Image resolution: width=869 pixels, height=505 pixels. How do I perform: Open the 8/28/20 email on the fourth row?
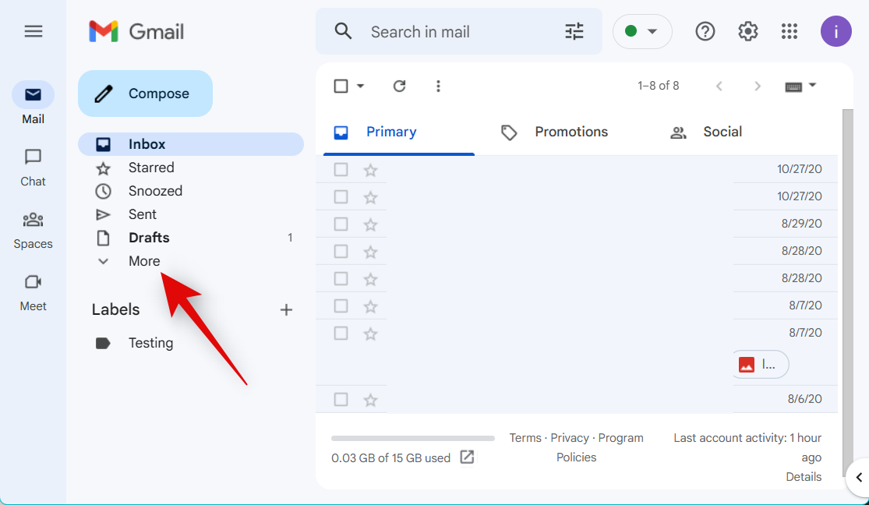(577, 251)
